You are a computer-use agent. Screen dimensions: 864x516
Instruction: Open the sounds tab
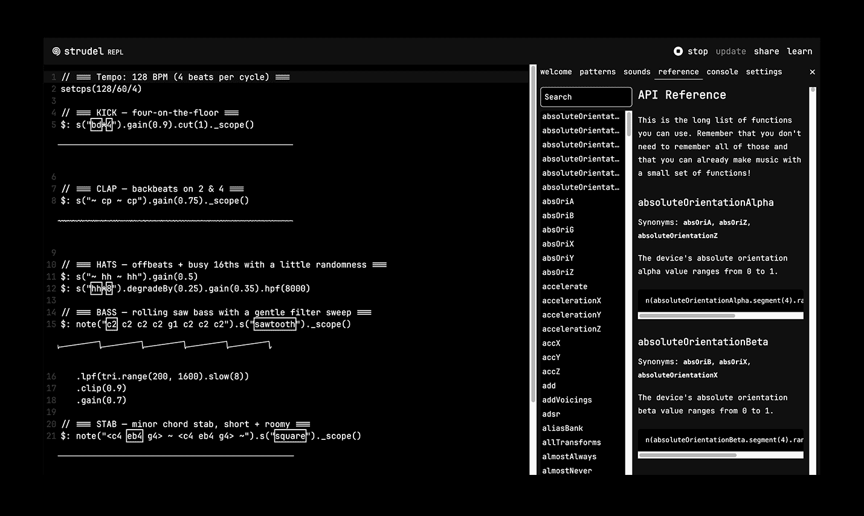click(x=637, y=72)
